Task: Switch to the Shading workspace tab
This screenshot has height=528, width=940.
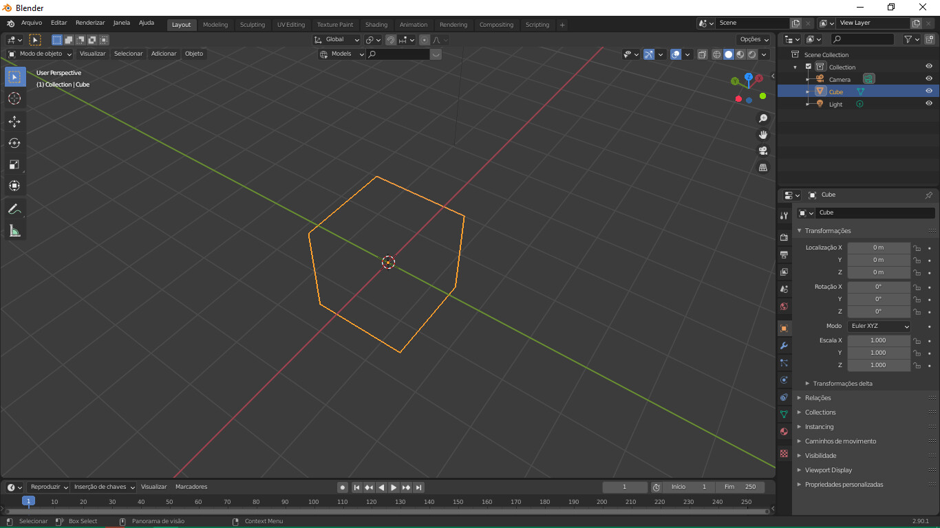Action: pos(376,25)
